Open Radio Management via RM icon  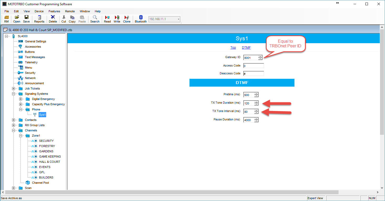point(7,19)
